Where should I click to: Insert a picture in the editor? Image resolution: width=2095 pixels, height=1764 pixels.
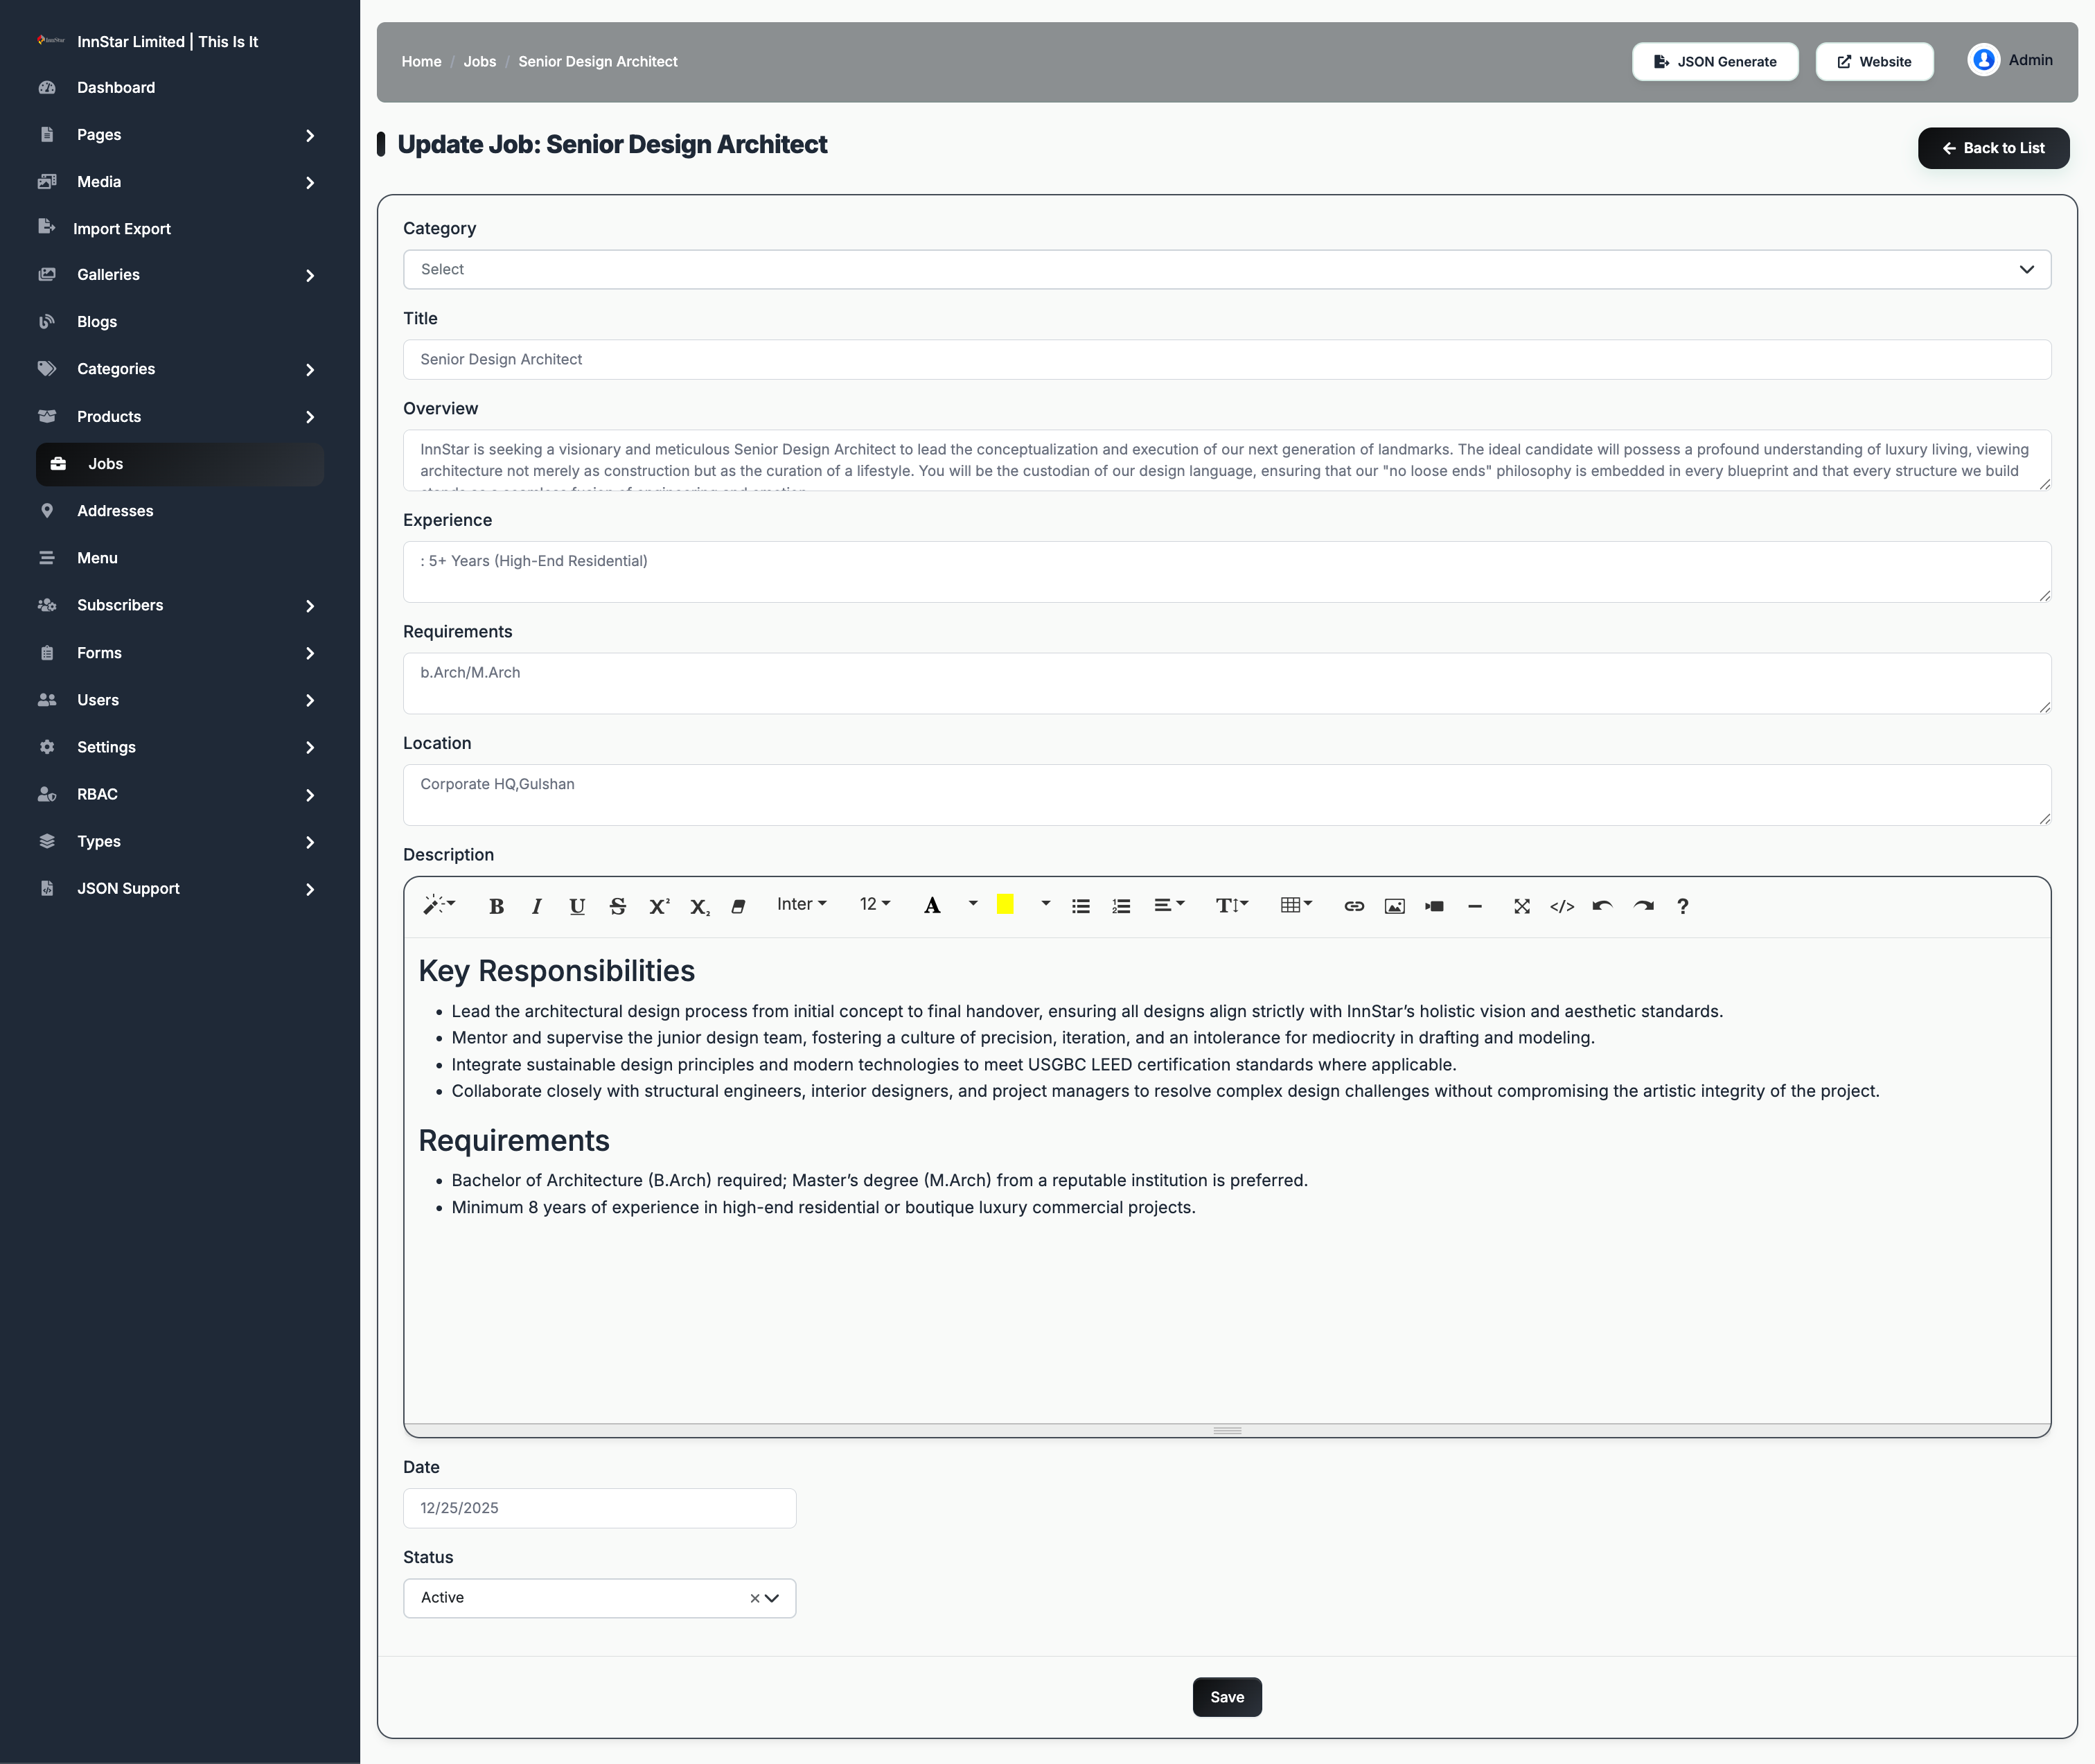pyautogui.click(x=1395, y=906)
